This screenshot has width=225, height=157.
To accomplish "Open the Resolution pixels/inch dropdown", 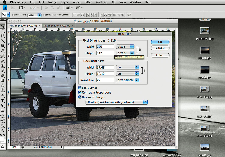I will pyautogui.click(x=128, y=80).
